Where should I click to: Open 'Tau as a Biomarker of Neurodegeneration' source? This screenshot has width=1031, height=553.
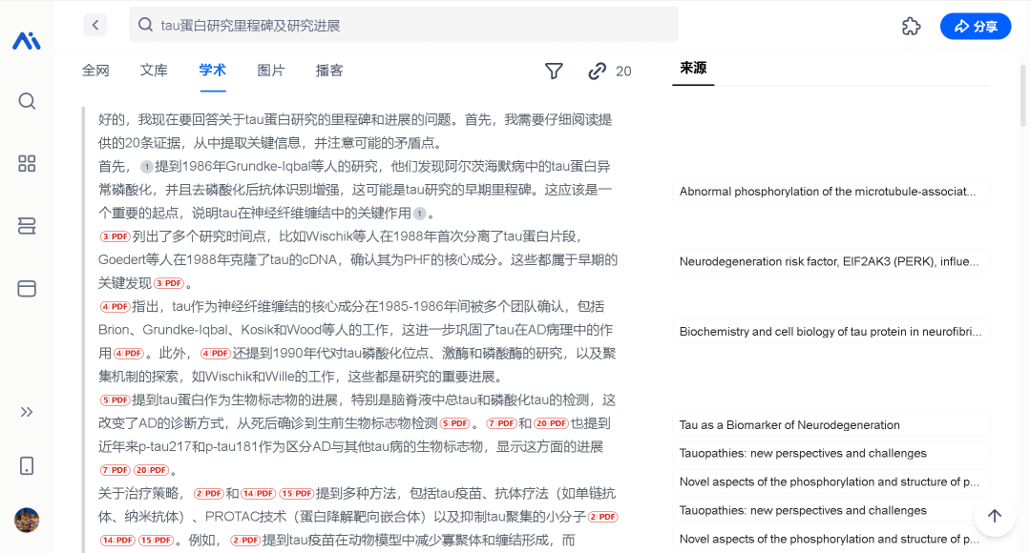pos(830,425)
